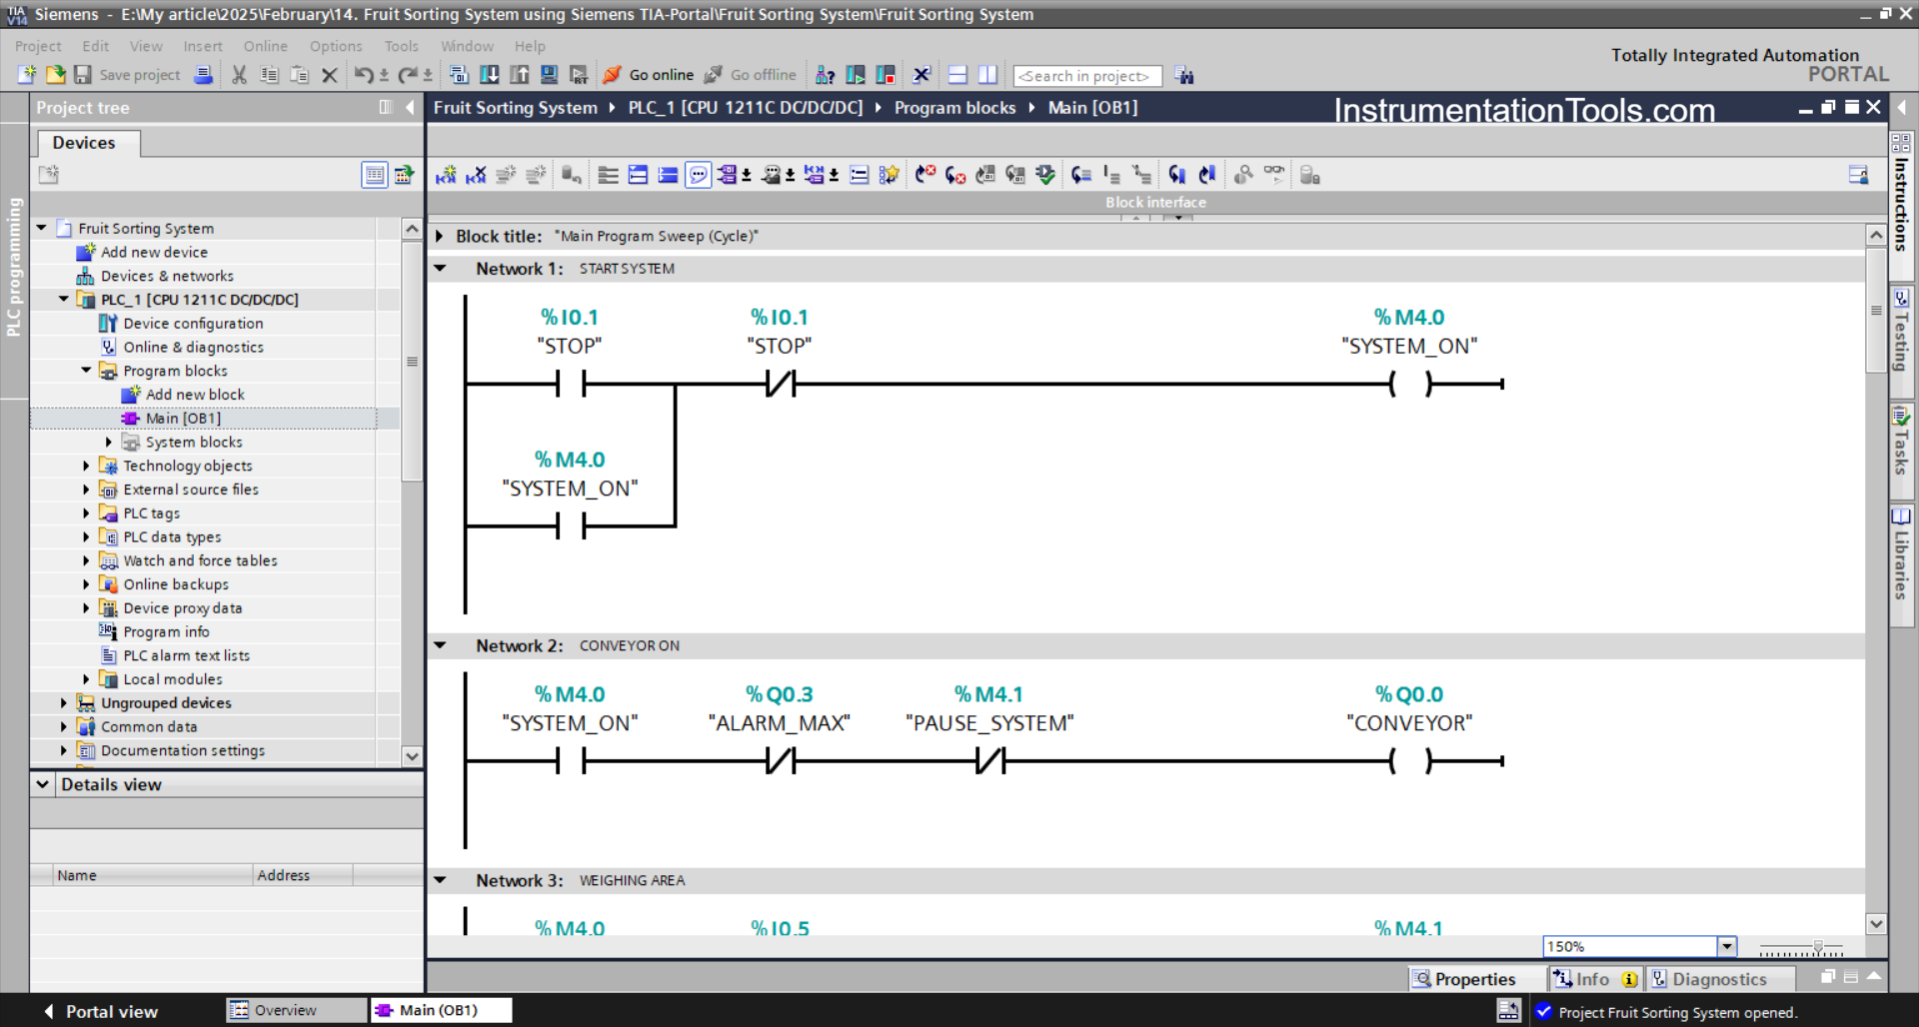Image resolution: width=1919 pixels, height=1027 pixels.
Task: Close all networks using editor toolbar icon
Action: pos(668,175)
